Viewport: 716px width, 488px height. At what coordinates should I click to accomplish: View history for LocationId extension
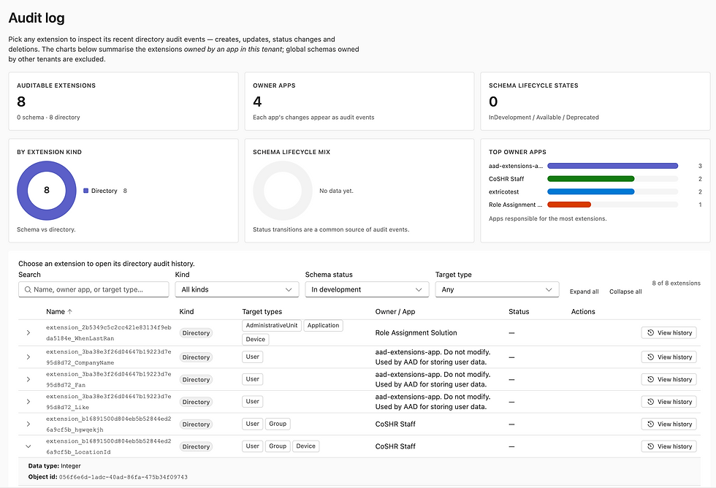[669, 446]
